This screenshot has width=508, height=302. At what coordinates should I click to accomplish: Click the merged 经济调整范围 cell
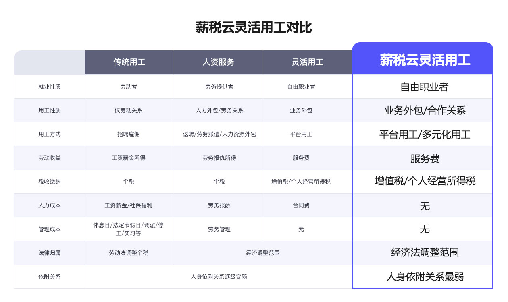(x=263, y=253)
